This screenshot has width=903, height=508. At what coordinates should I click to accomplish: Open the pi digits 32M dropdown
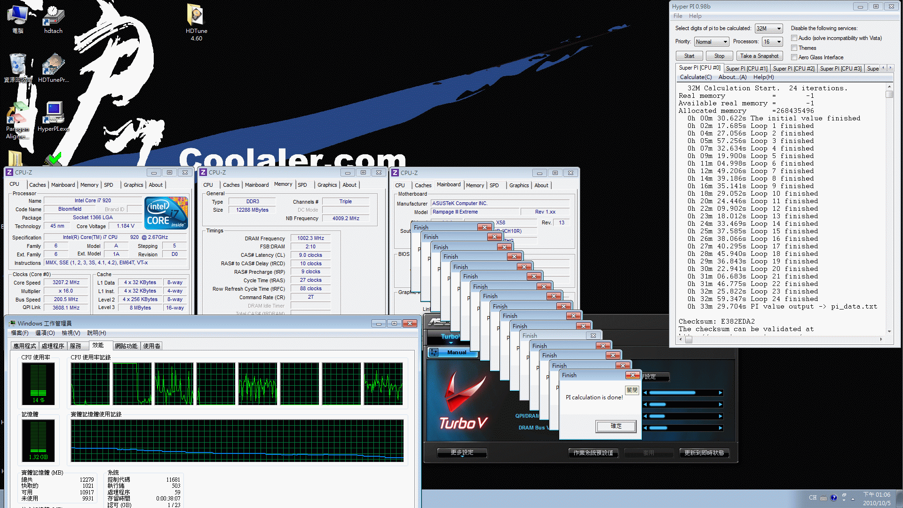(768, 29)
